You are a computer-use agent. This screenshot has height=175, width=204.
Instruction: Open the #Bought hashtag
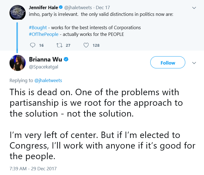pos(38,28)
